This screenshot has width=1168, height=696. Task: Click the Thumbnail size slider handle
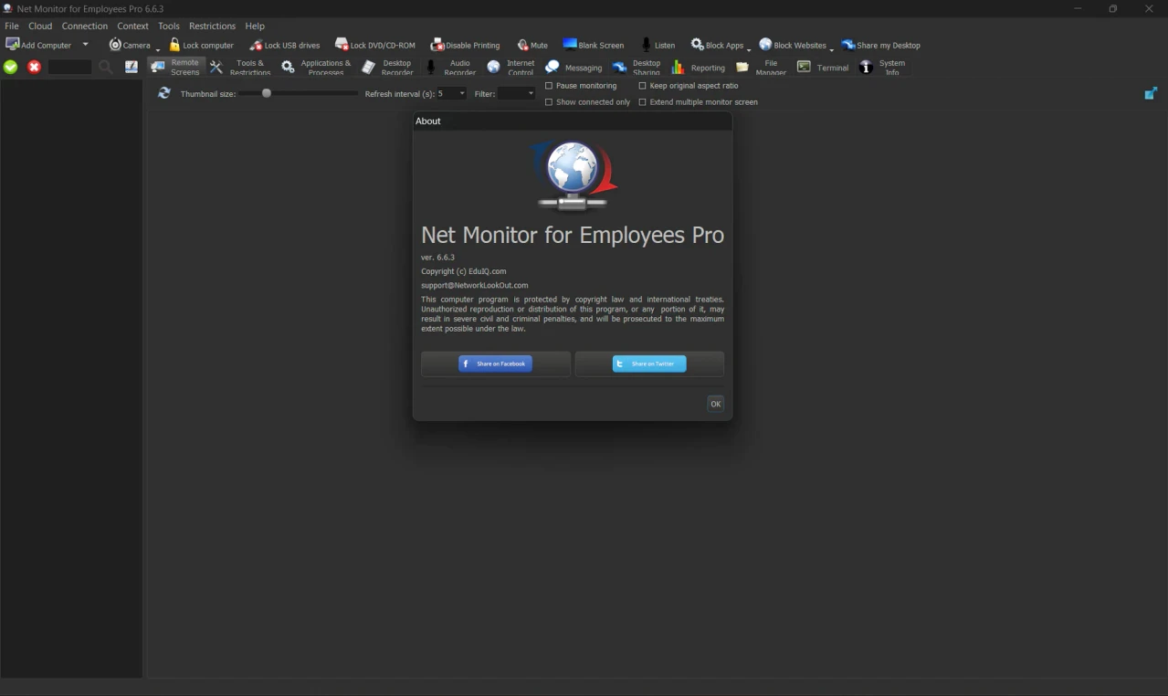pos(267,93)
